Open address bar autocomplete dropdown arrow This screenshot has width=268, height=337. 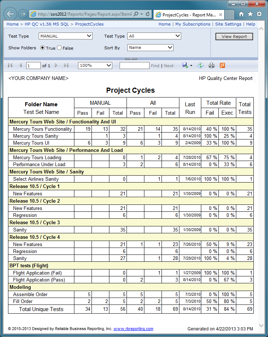(141, 14)
